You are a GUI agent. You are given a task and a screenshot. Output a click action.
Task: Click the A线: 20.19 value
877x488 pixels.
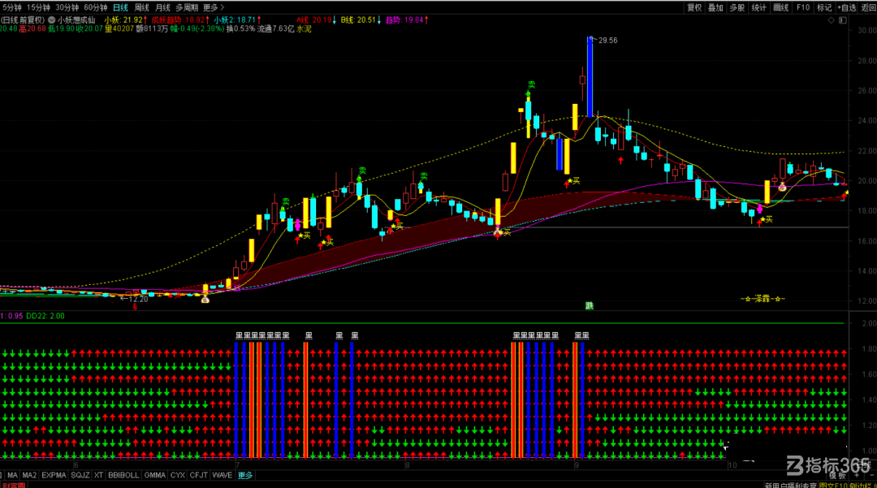[x=316, y=20]
